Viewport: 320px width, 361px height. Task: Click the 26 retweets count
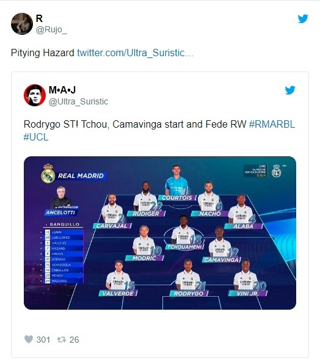[x=74, y=340]
